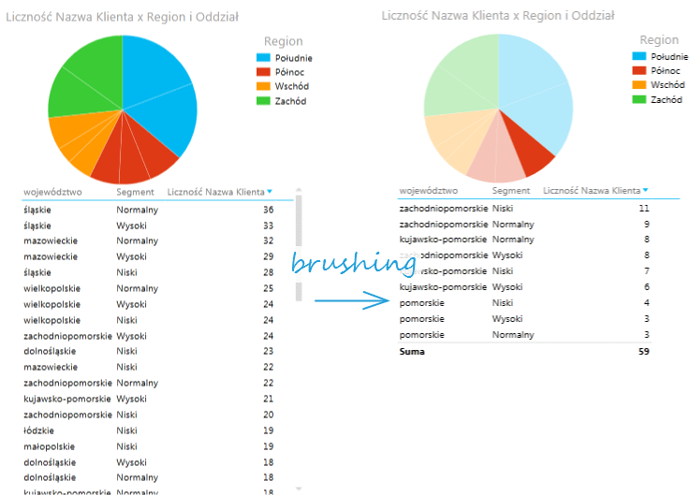690x495 pixels.
Task: Sort left table by województwo column header
Action: [52, 192]
